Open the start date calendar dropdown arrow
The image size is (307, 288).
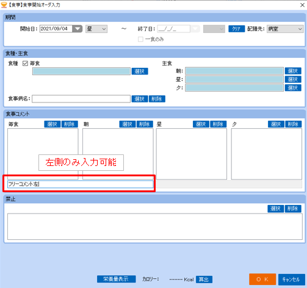[x=78, y=29]
